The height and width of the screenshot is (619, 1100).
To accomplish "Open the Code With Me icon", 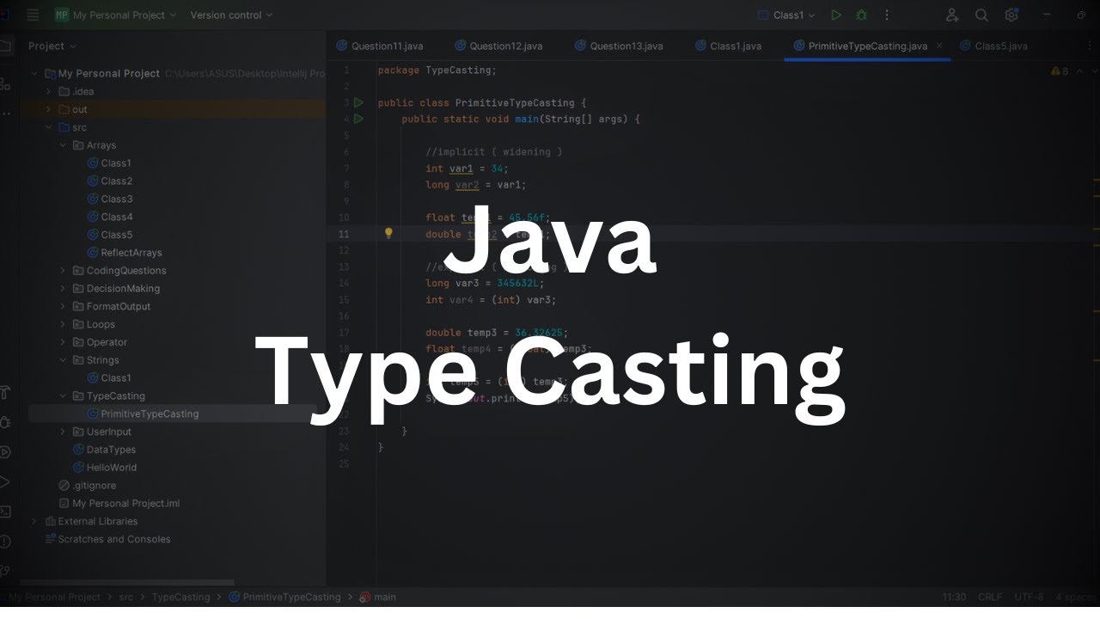I will coord(952,15).
